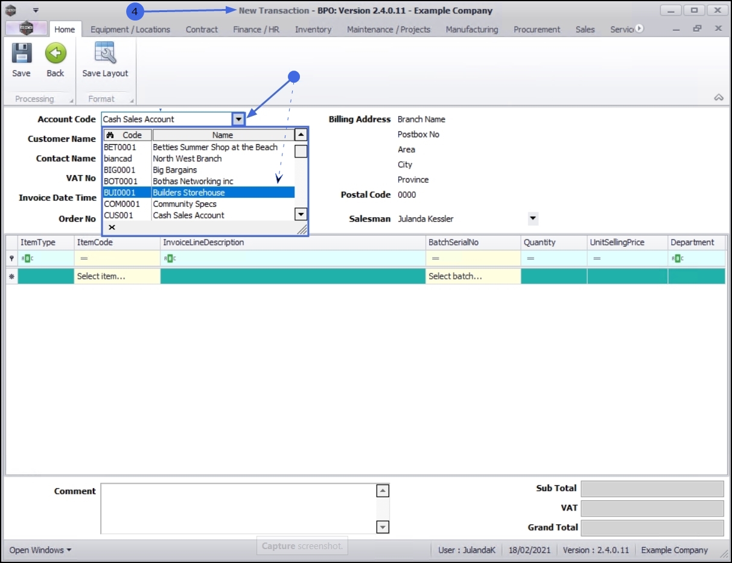Select Betties Summer Shop at the Beach
The height and width of the screenshot is (563, 732).
coord(199,147)
